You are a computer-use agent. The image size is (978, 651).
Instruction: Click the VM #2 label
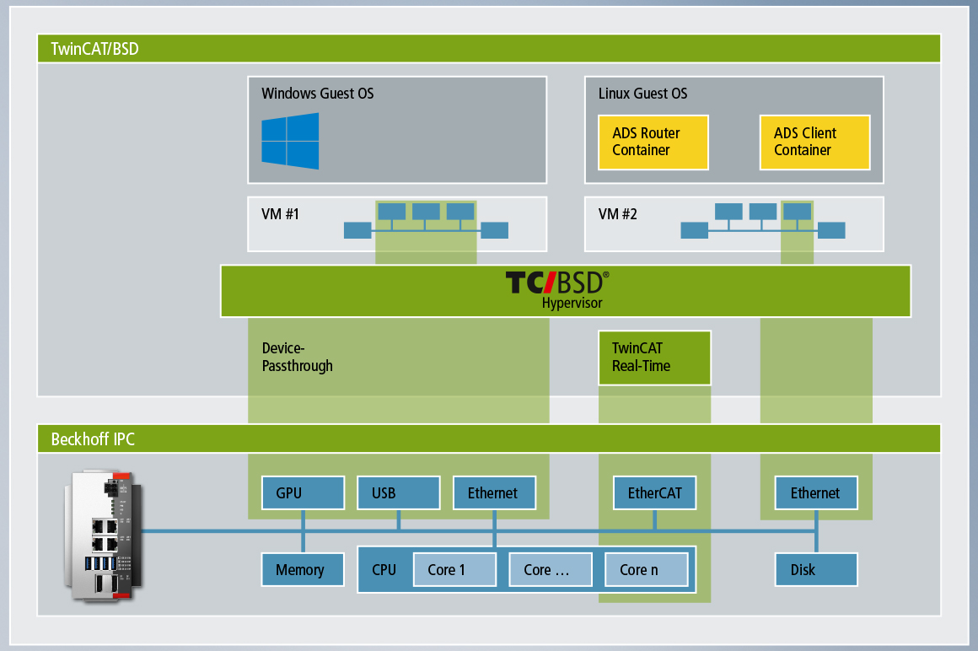[617, 214]
